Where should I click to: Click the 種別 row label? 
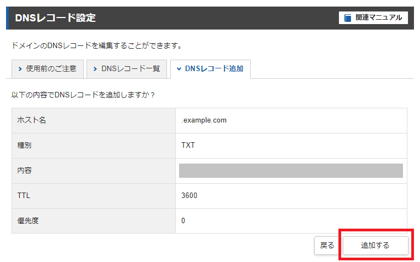[25, 145]
